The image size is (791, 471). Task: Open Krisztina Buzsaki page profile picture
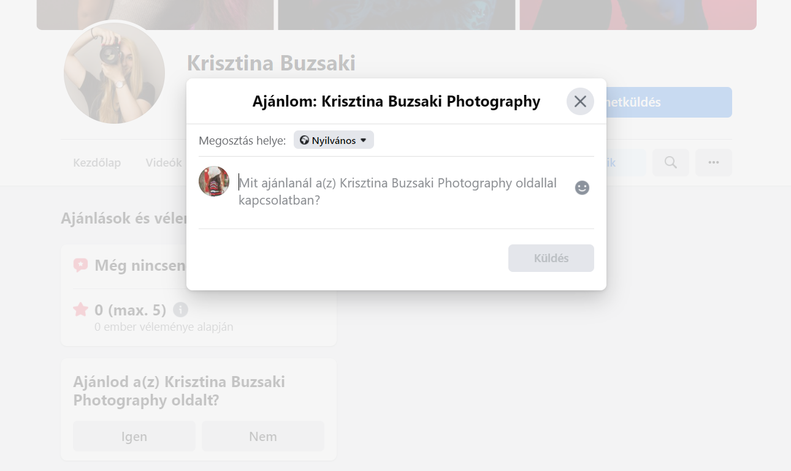114,72
